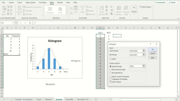Open connection Properties
Screen dimensions: 180x101
[x=28, y=11]
